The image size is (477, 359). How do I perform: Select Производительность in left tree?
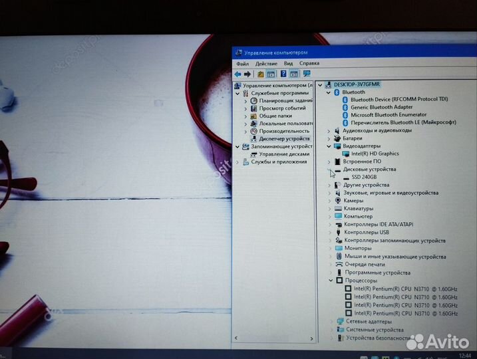click(x=284, y=131)
